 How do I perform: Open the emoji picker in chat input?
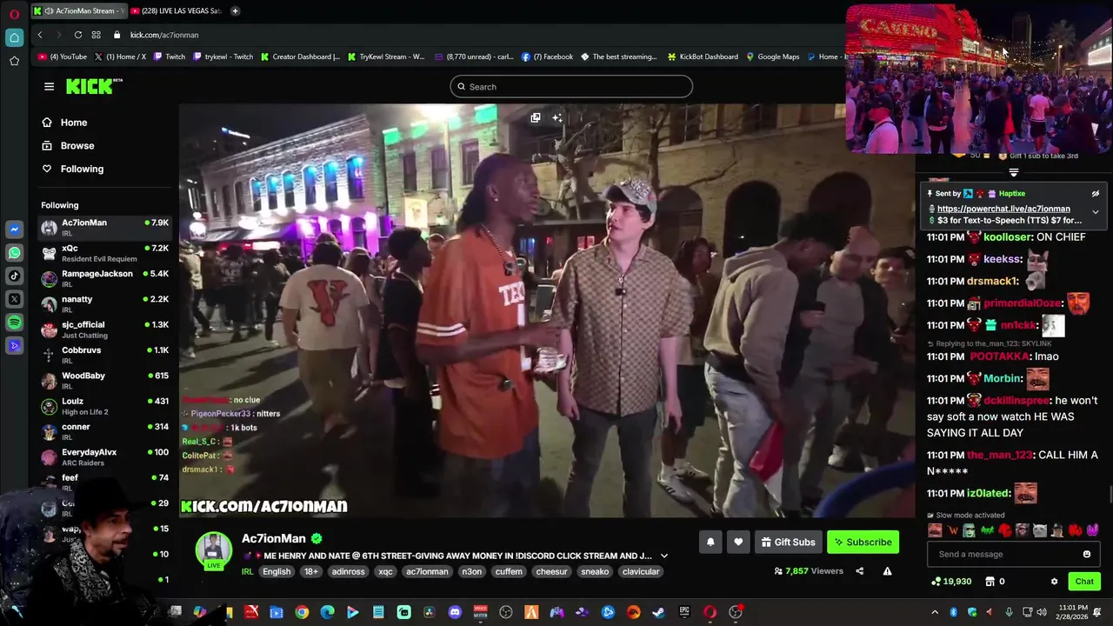click(x=1086, y=554)
